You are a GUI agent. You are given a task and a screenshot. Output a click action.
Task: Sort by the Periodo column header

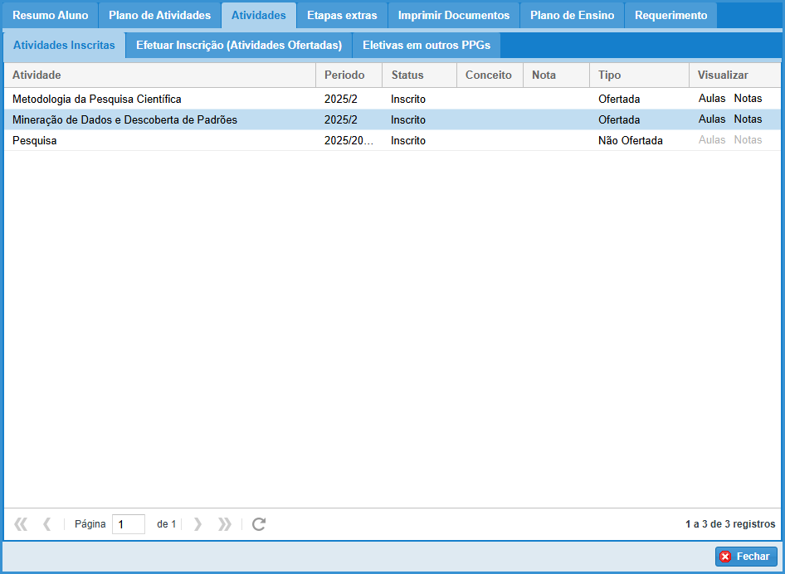click(348, 75)
